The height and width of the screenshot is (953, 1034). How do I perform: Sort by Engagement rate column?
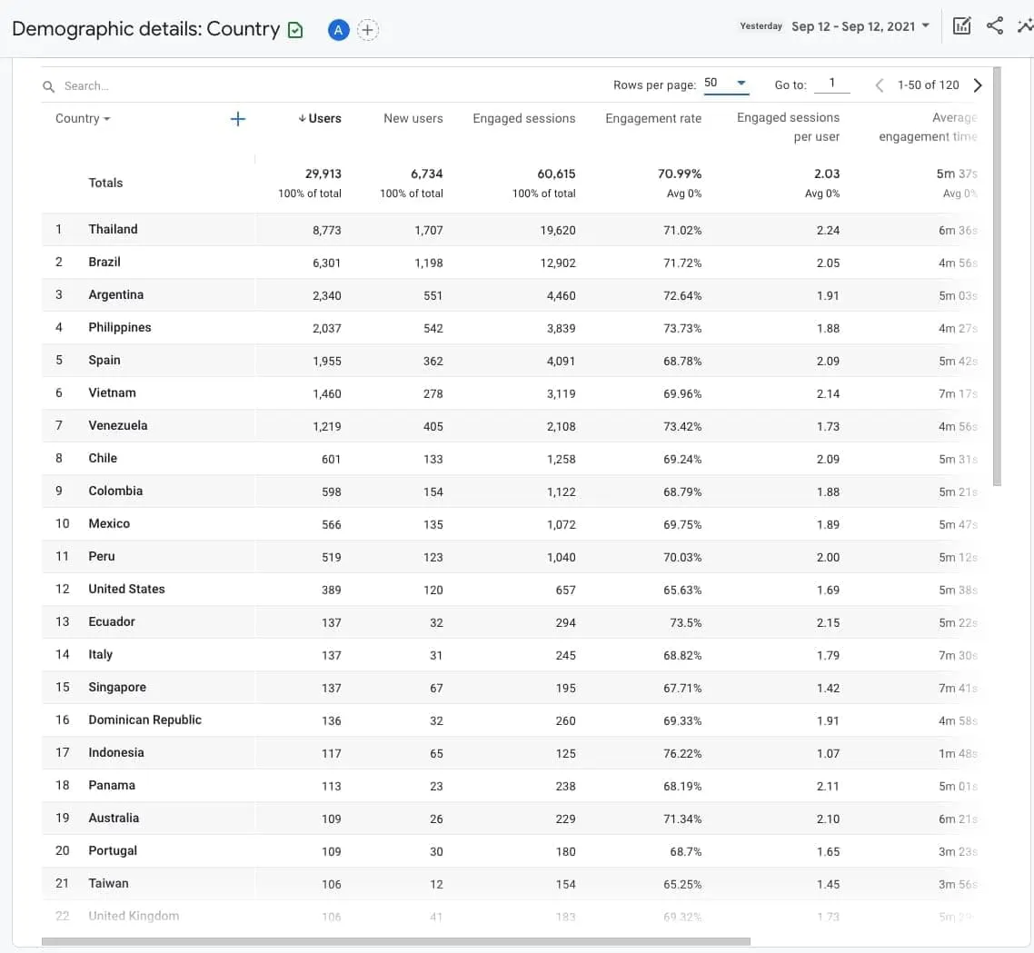tap(653, 119)
